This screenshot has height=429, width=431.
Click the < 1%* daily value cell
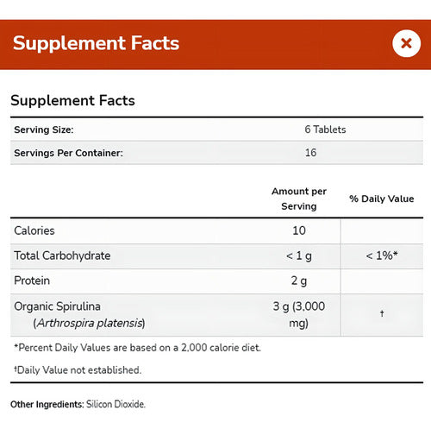(x=382, y=256)
